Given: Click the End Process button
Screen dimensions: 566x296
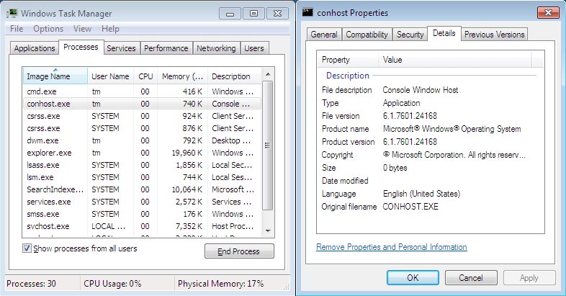Looking at the screenshot, I should pyautogui.click(x=239, y=251).
